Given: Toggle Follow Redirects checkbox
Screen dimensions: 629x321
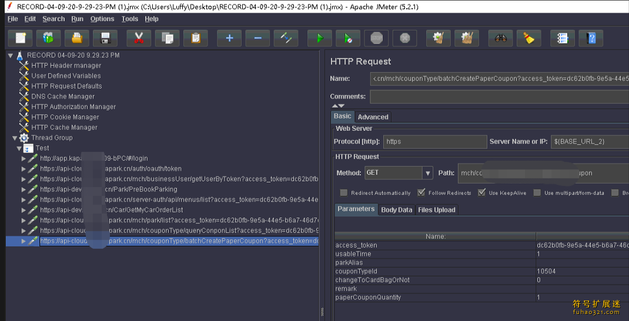Looking at the screenshot, I should click(x=421, y=193).
